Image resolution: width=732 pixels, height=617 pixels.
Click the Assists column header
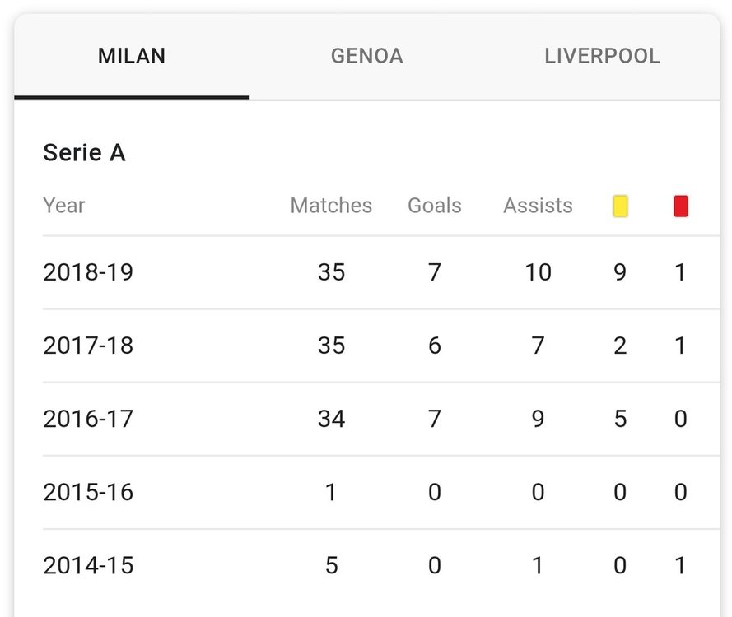538,206
